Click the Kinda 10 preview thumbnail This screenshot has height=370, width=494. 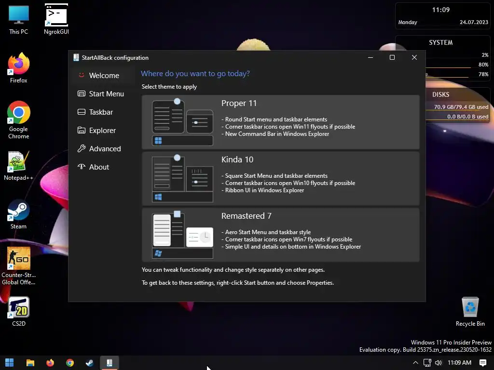[x=182, y=178]
